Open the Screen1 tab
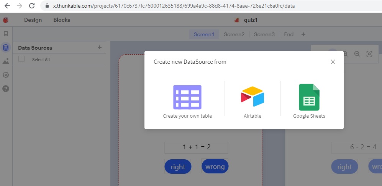This screenshot has width=382, height=186. coord(204,34)
